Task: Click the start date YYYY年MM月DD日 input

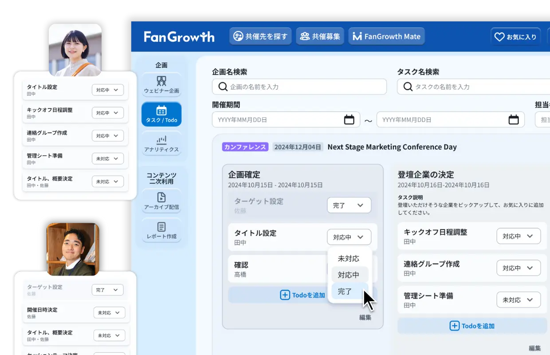Action: (286, 119)
